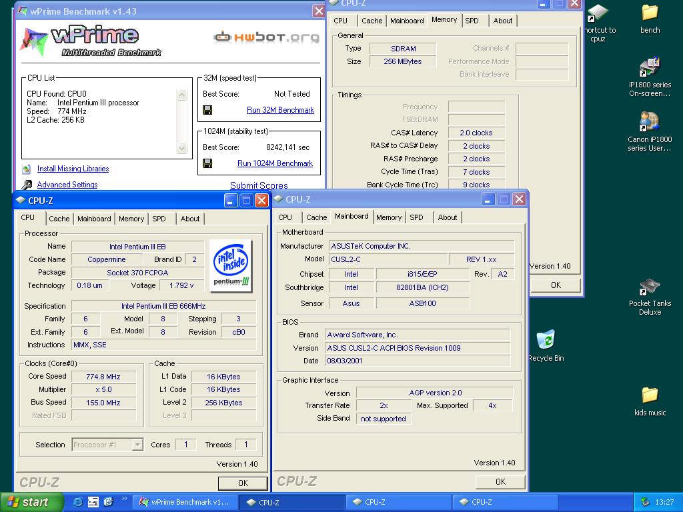Click OK in the CPU tab window
This screenshot has width=683, height=512.
click(x=243, y=483)
